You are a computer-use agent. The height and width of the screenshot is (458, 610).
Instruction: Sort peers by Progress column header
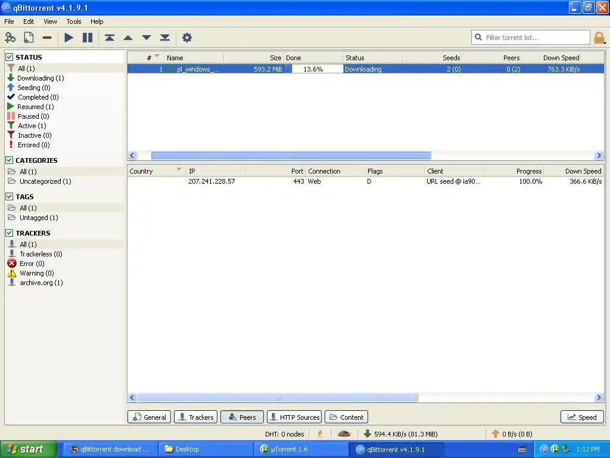click(514, 171)
